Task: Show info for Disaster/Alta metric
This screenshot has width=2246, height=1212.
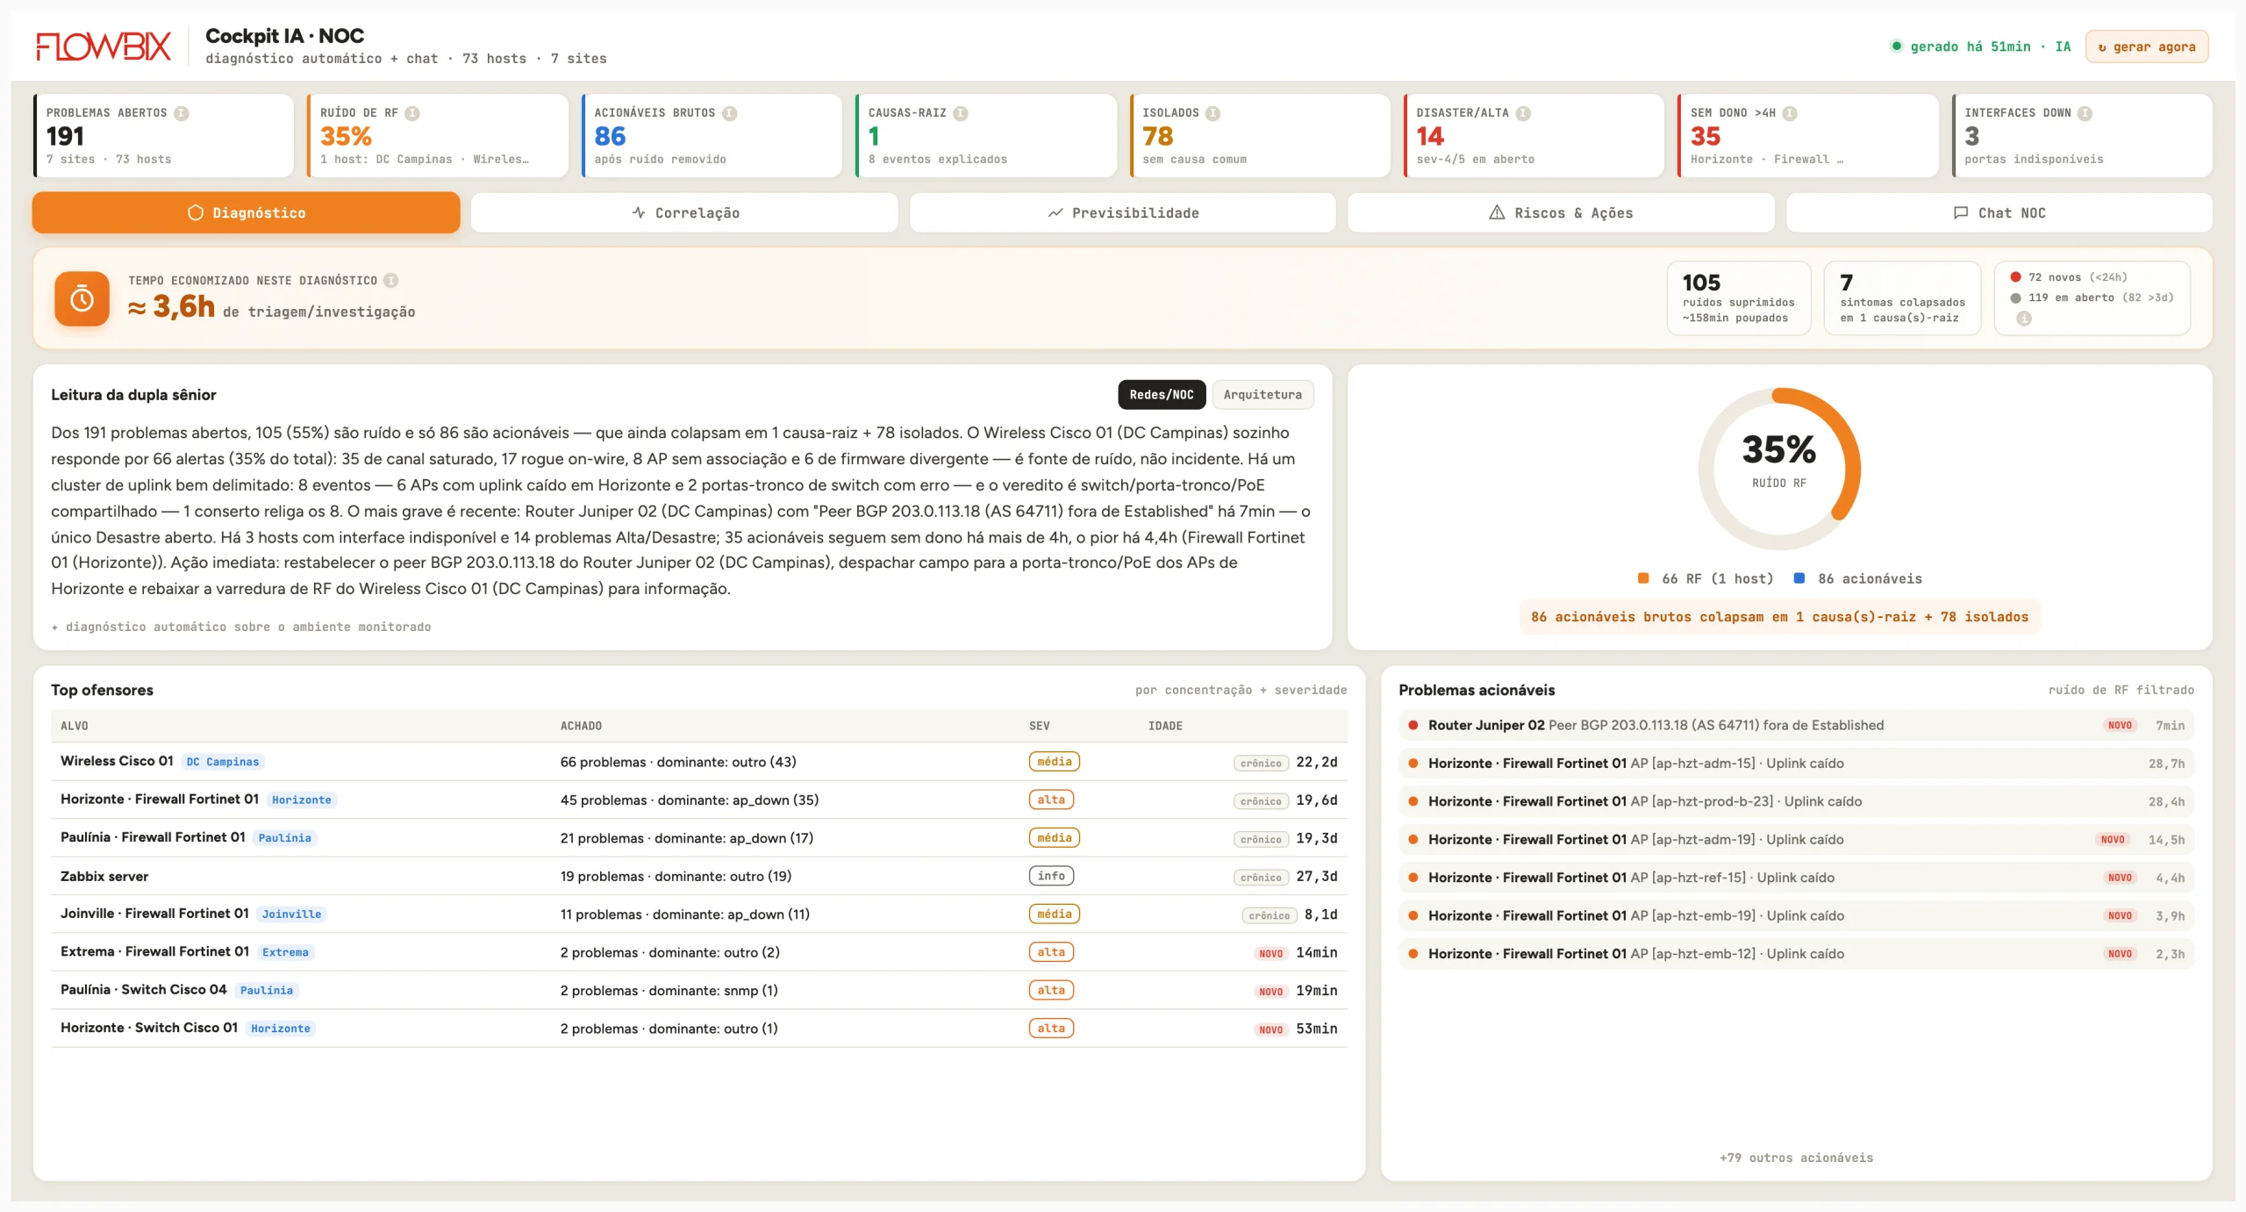Action: click(1524, 113)
